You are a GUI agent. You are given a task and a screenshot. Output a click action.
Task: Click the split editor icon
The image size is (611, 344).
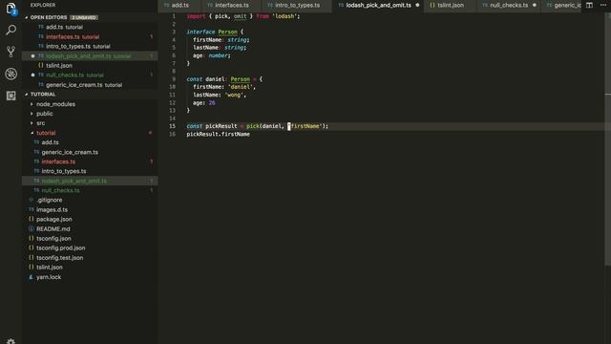589,5
